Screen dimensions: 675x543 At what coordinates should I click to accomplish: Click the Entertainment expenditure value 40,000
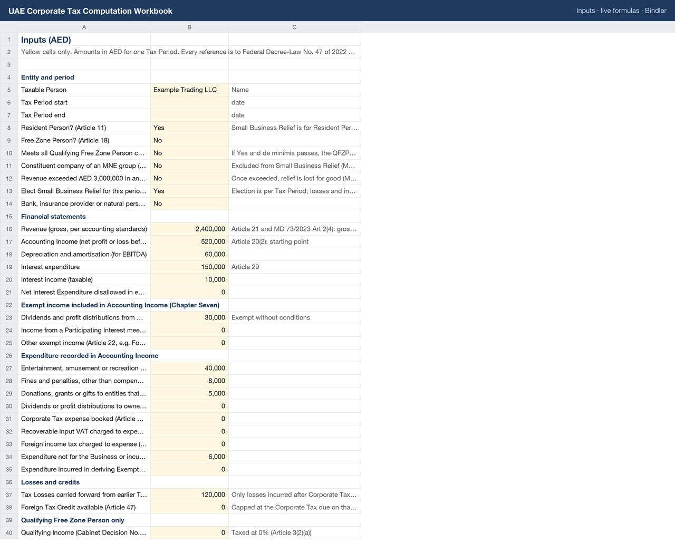tap(189, 368)
